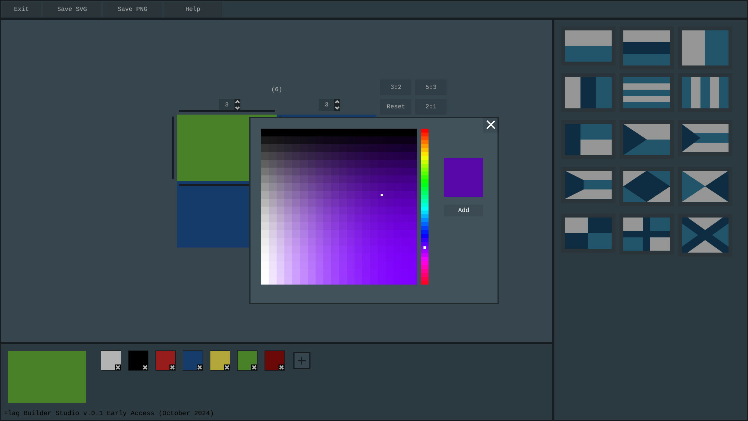Image resolution: width=748 pixels, height=421 pixels.
Task: Remove the red color from the palette
Action: (x=171, y=367)
